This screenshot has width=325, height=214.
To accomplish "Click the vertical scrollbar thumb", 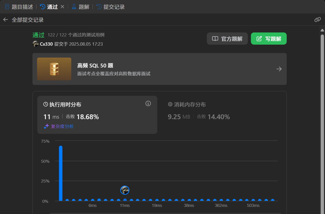I will [322, 124].
